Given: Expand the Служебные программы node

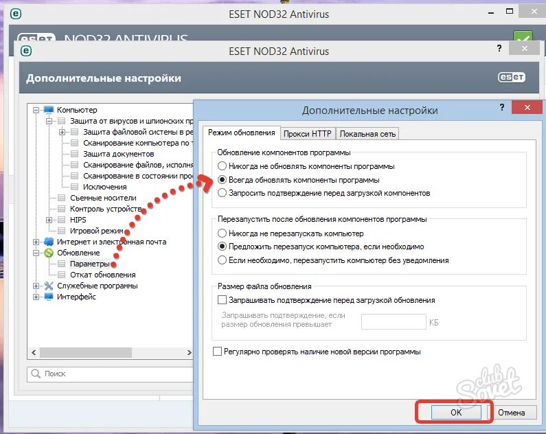Looking at the screenshot, I should tap(36, 286).
